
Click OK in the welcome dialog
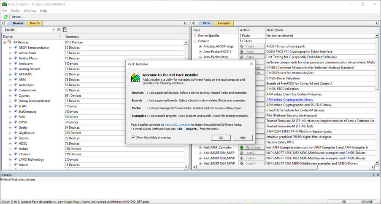tap(221, 138)
